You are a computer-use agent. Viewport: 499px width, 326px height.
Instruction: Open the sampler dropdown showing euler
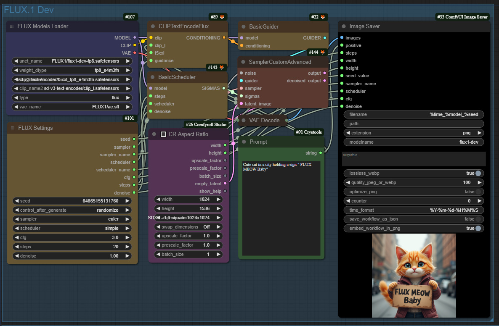click(72, 219)
